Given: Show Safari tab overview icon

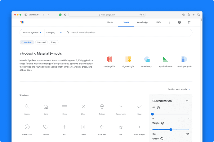Looking at the screenshot, I should tap(198, 15).
